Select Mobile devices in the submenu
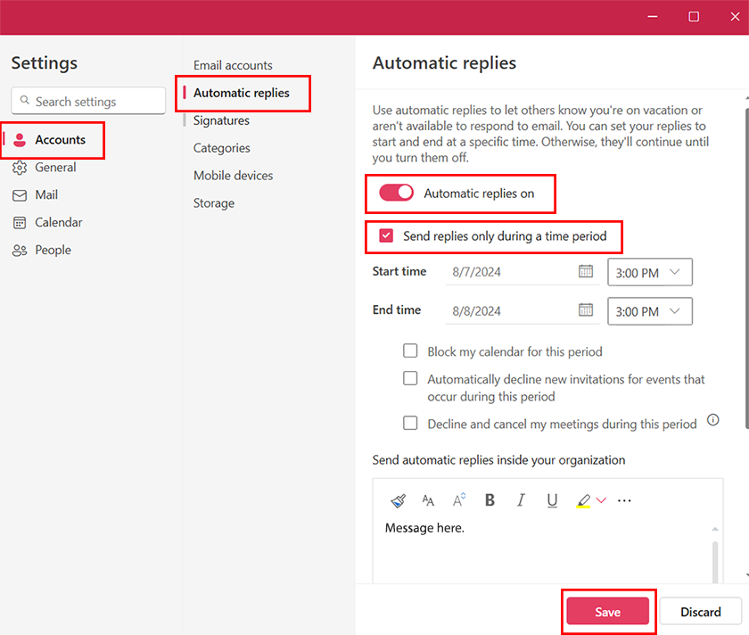The image size is (749, 635). (233, 176)
